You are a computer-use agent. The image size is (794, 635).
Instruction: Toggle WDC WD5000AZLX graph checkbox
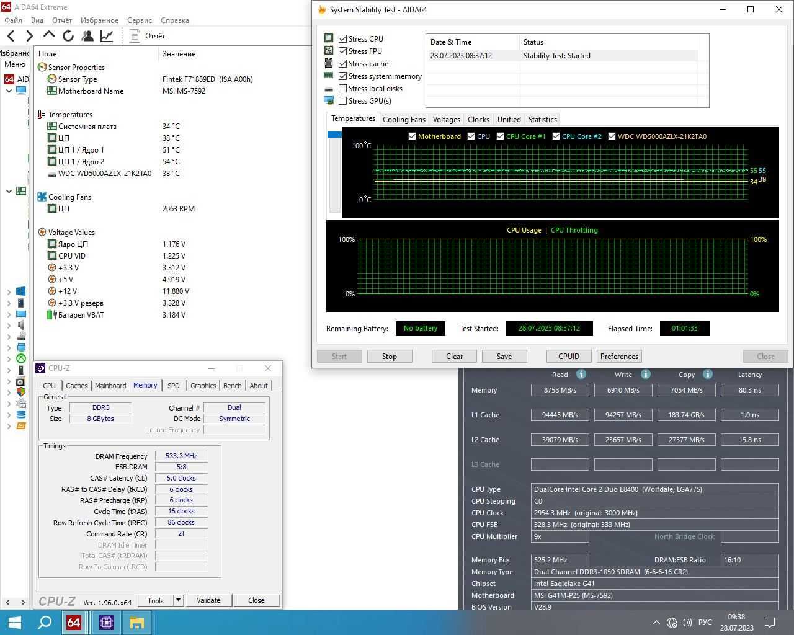click(612, 136)
